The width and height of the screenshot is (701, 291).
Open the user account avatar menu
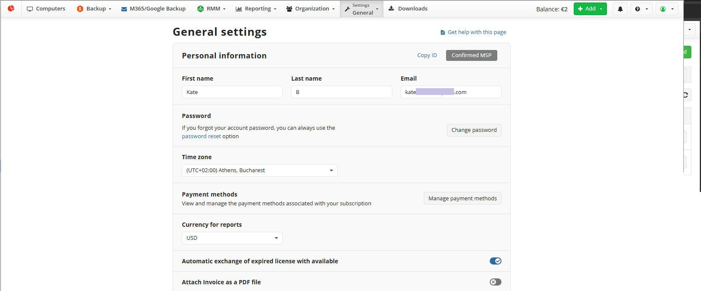pos(666,9)
